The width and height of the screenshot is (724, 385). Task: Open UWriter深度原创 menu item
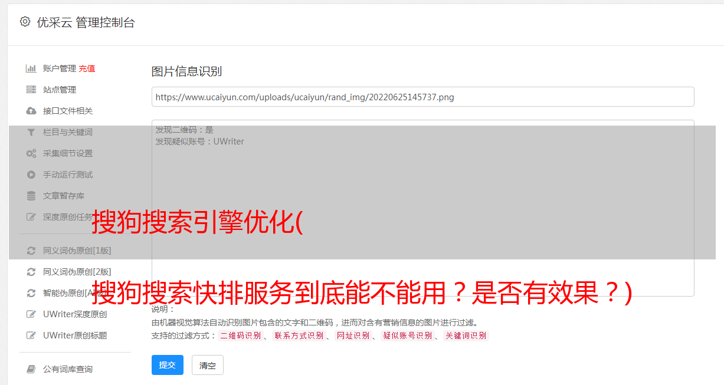pyautogui.click(x=75, y=314)
